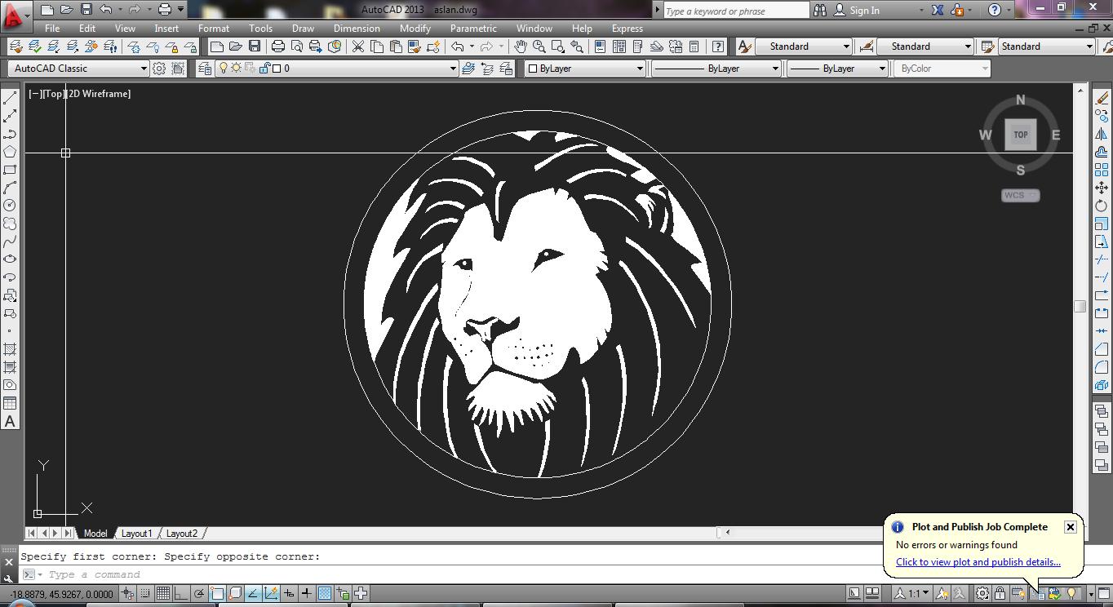This screenshot has height=607, width=1113.
Task: Select the Move modify tool
Action: [x=1102, y=188]
